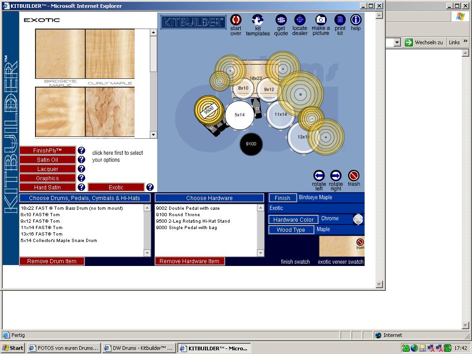Click the Wood Type button
Image resolution: width=472 pixels, height=354 pixels.
click(x=291, y=230)
